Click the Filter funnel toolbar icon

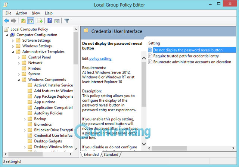(67, 21)
